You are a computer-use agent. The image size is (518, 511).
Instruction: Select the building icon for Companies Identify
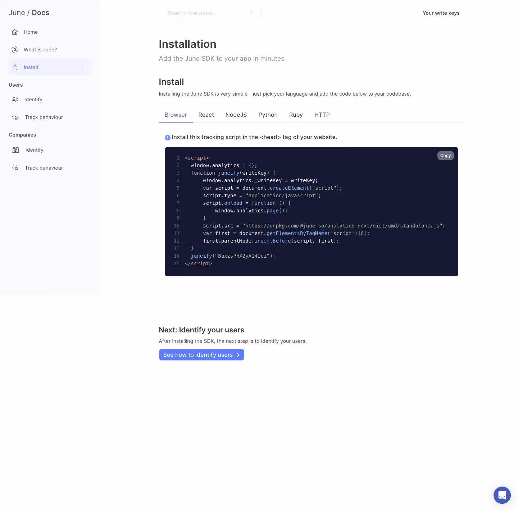[x=15, y=150]
